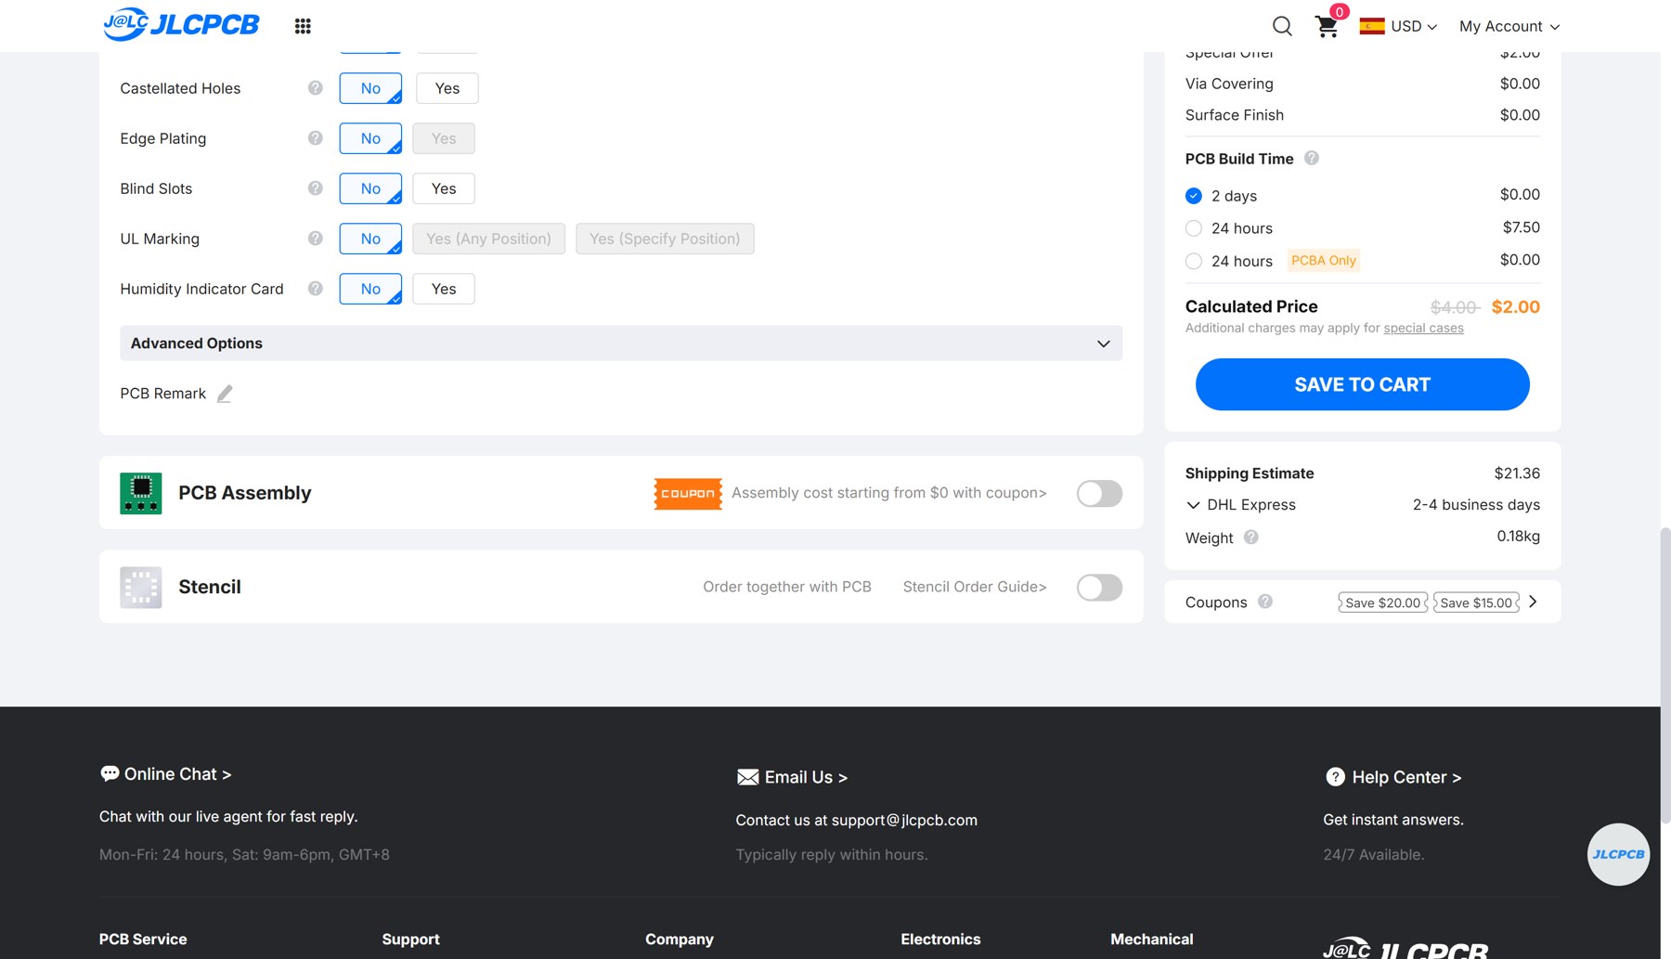Choose Yes for Humidity Indicator Card
1671x959 pixels.
tap(444, 289)
